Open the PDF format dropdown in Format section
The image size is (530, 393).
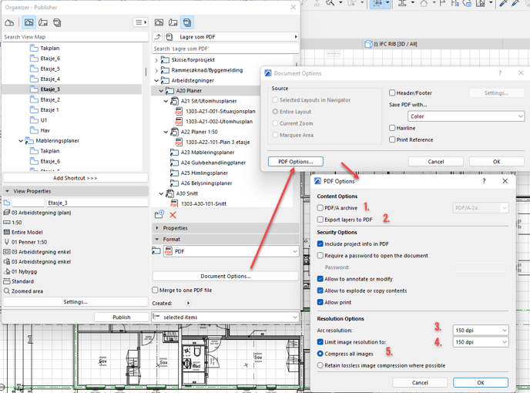pyautogui.click(x=231, y=251)
